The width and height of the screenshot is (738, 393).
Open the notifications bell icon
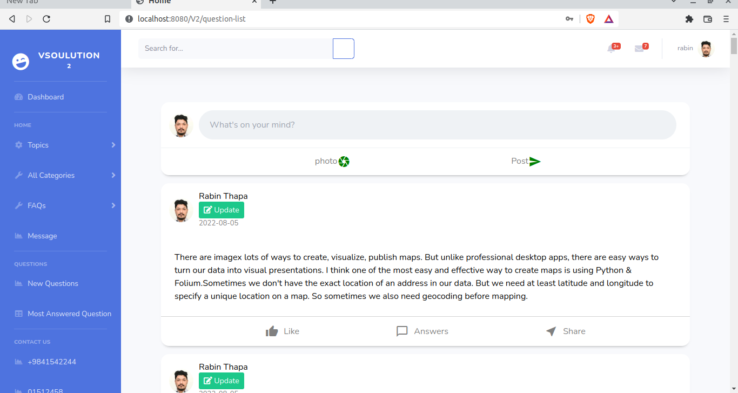[613, 48]
